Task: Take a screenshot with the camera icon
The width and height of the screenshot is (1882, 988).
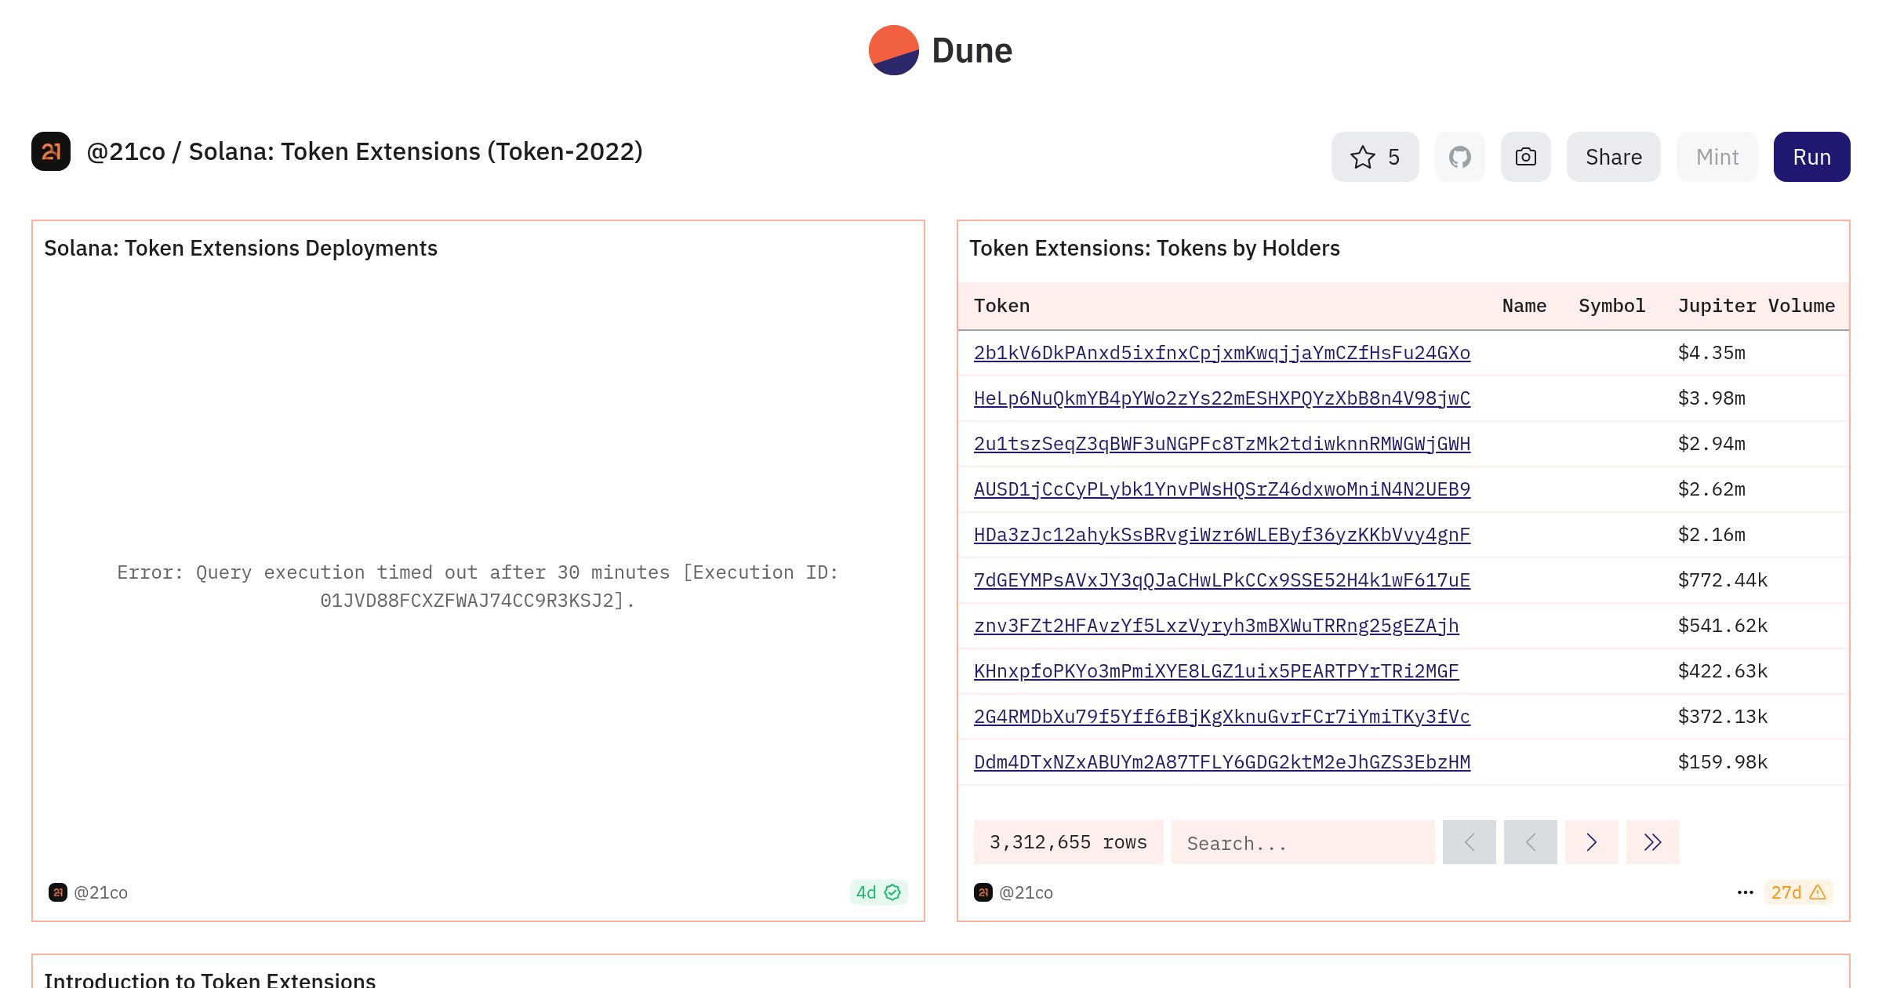Action: pyautogui.click(x=1525, y=157)
